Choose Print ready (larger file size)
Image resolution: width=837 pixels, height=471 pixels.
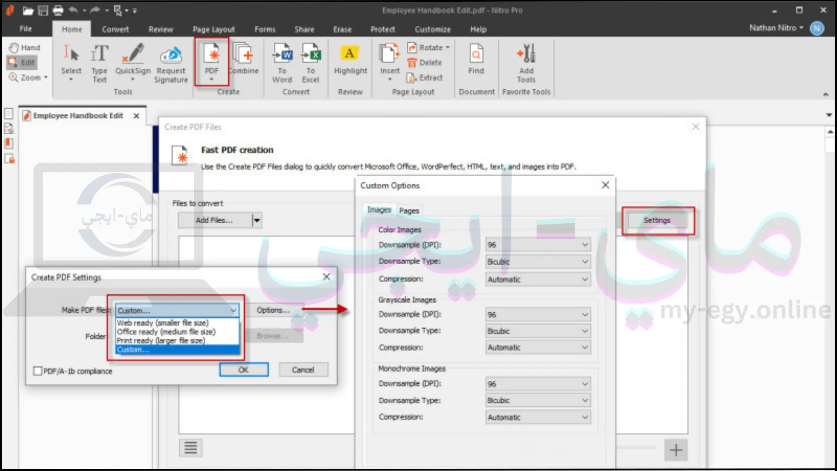[x=177, y=341]
